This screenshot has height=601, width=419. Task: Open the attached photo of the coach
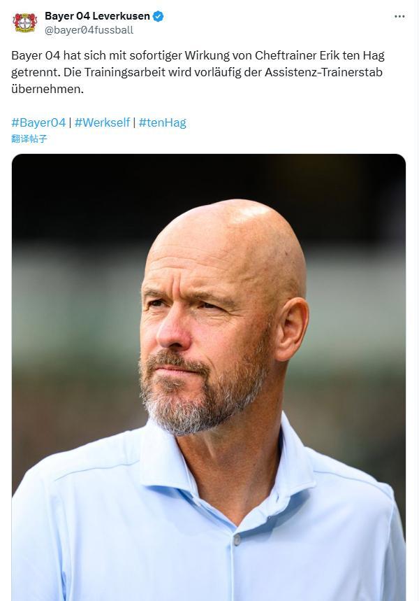pyautogui.click(x=208, y=378)
